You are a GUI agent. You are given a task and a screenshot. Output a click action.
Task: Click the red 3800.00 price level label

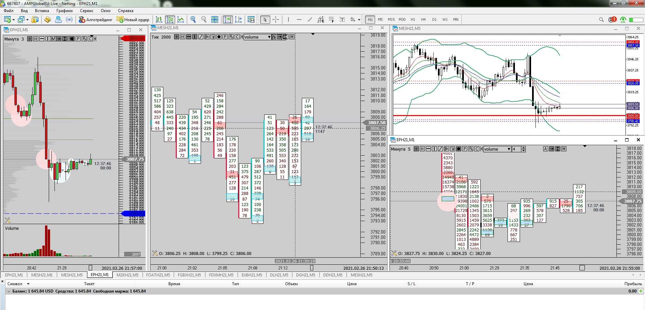click(633, 116)
